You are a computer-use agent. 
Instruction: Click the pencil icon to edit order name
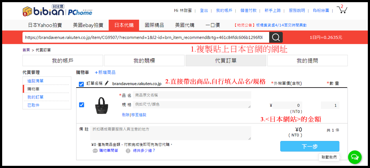107,83
